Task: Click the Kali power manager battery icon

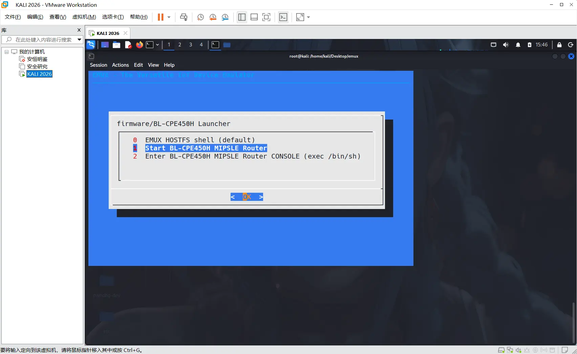Action: 530,45
